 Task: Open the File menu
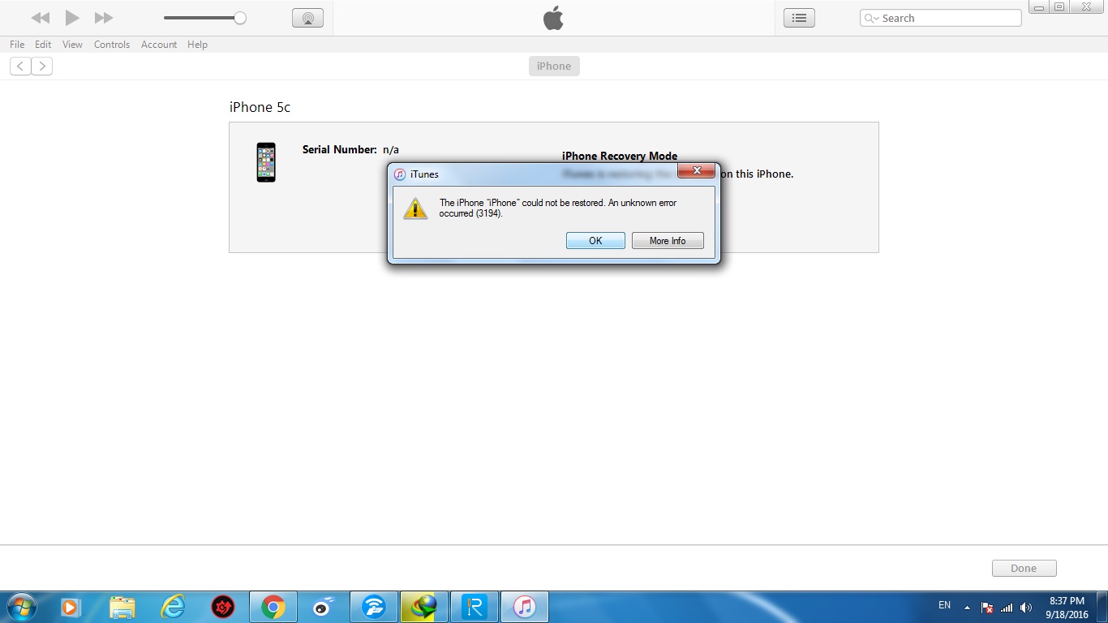[17, 45]
